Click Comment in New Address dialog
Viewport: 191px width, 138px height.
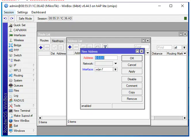tap(132, 86)
